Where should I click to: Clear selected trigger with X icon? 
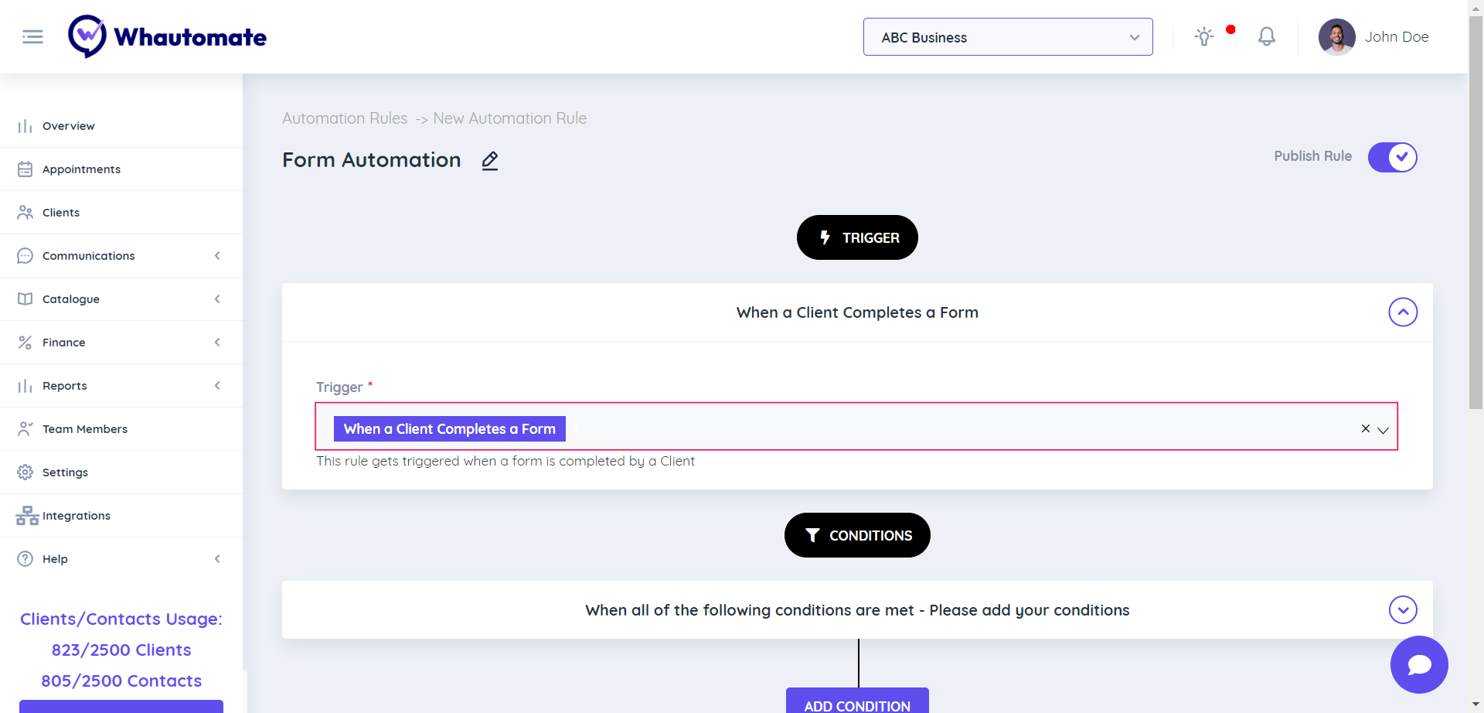[1365, 428]
